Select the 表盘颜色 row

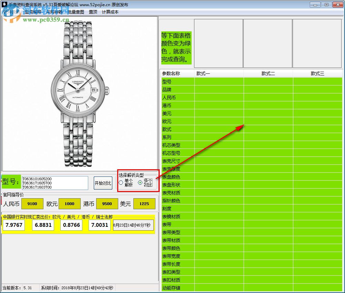click(252, 177)
